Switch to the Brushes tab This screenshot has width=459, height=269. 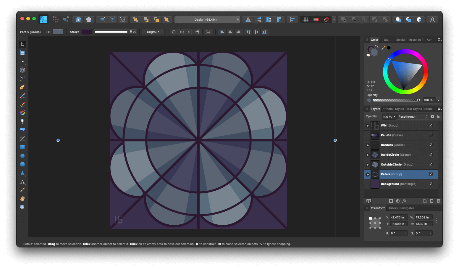click(415, 39)
